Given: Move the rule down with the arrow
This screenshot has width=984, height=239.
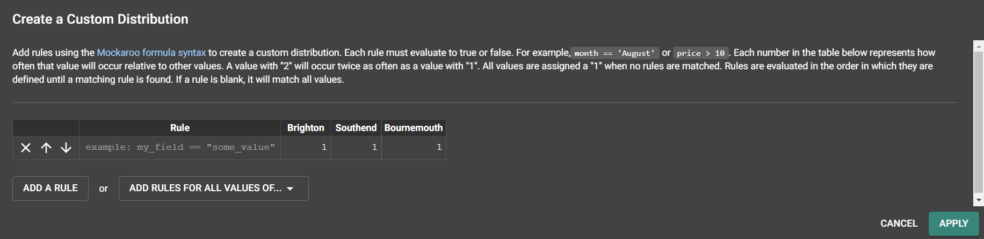Looking at the screenshot, I should coord(66,148).
